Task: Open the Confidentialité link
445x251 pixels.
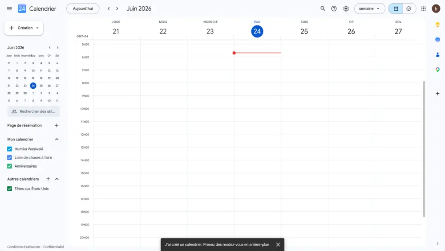Action: pyautogui.click(x=54, y=247)
